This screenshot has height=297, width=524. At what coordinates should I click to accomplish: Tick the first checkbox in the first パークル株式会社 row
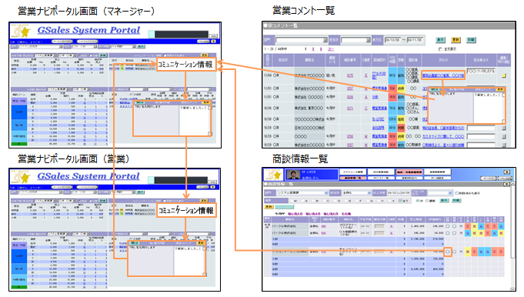tap(448, 226)
